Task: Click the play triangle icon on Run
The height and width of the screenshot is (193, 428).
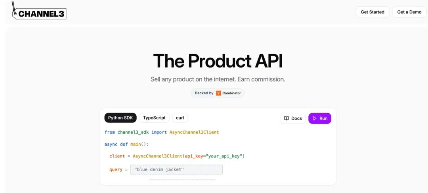Action: coord(314,118)
